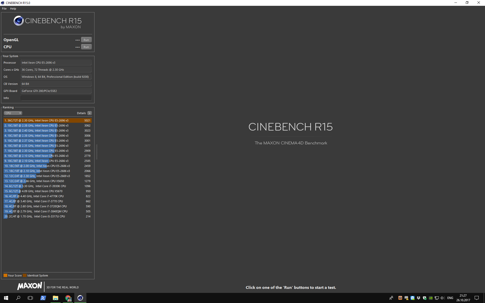Open the Action Center notifications
The height and width of the screenshot is (303, 485).
pos(477,298)
